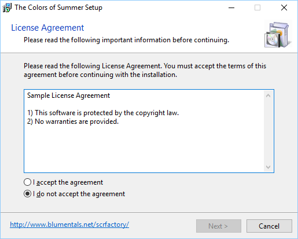Click the license box scroll-up arrow
The width and height of the screenshot is (298, 239).
point(268,95)
